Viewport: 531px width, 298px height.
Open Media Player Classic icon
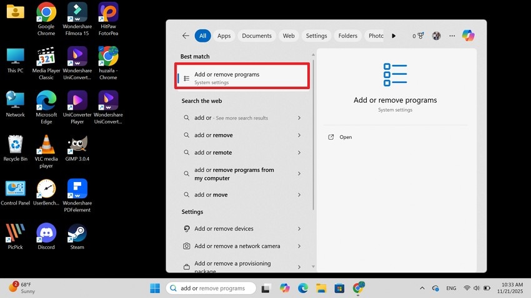pos(46,63)
